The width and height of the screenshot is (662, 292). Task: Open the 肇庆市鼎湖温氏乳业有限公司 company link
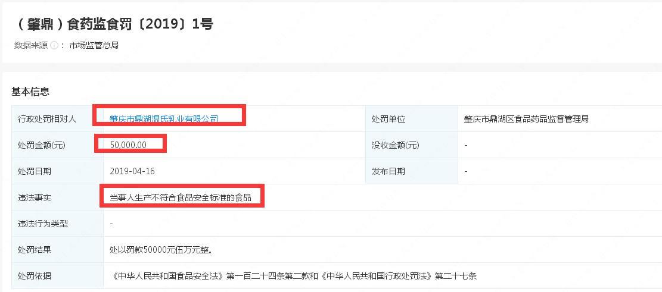click(x=164, y=119)
